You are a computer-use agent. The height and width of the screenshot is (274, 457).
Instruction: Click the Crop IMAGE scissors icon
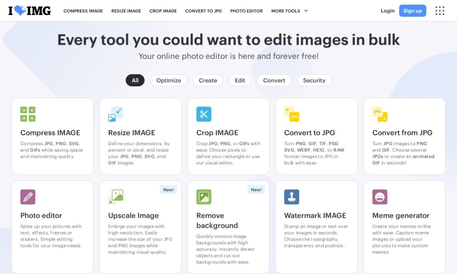[x=204, y=114]
